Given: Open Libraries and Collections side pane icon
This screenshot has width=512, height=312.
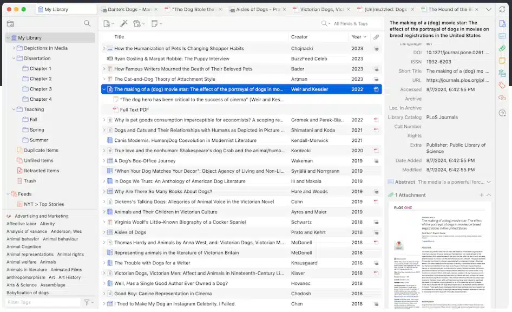Looking at the screenshot, I should coord(502,73).
